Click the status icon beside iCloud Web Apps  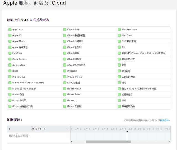[x=10, y=83]
